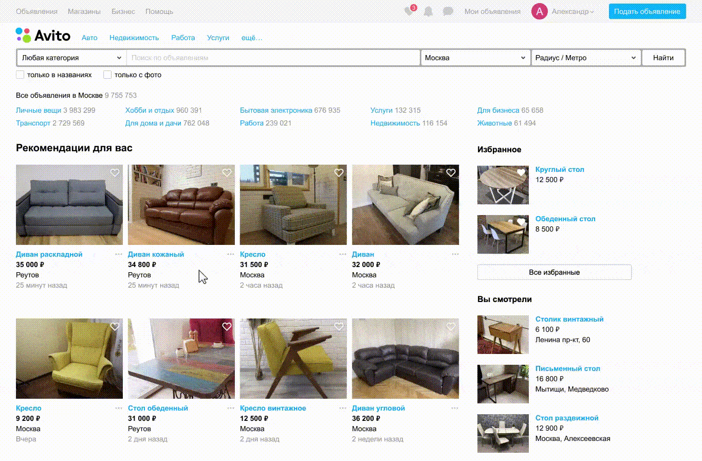Image resolution: width=702 pixels, height=461 pixels.
Task: Go to the Avito logo homepage
Action: (x=43, y=35)
